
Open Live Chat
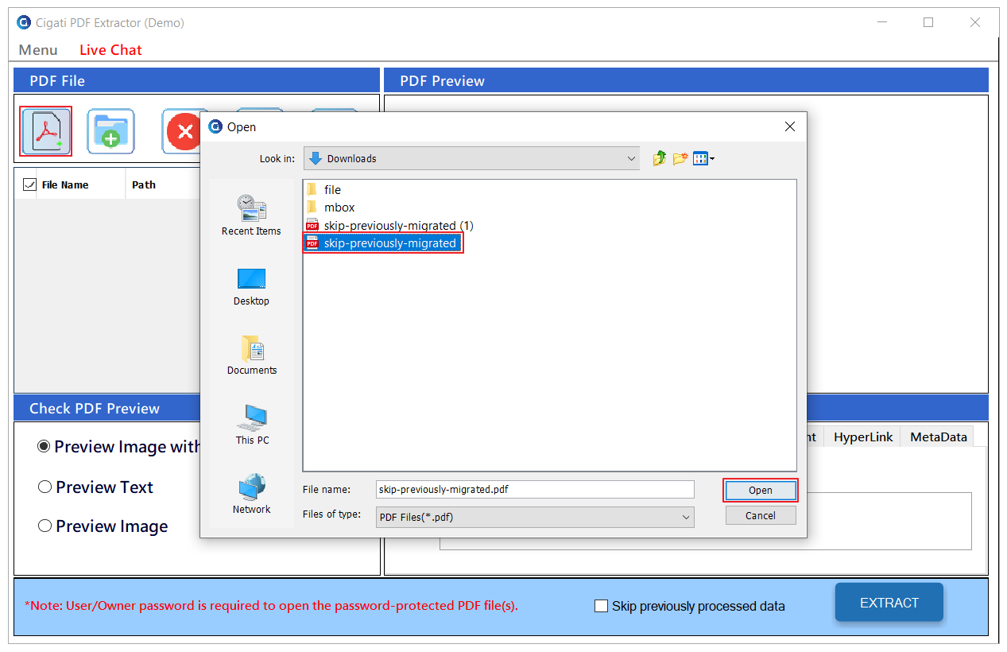point(110,49)
